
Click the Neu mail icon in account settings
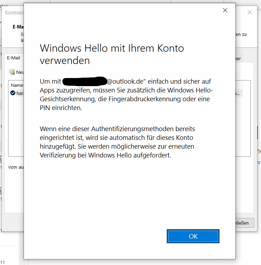click(x=12, y=72)
